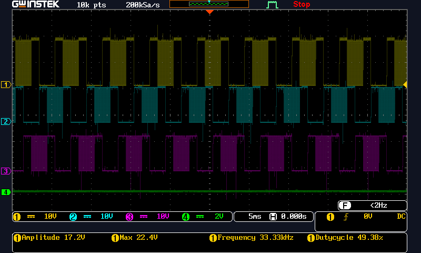Viewport: 421px width, 253px height.
Task: Click the channel 1 ground marker
Action: tap(6, 85)
